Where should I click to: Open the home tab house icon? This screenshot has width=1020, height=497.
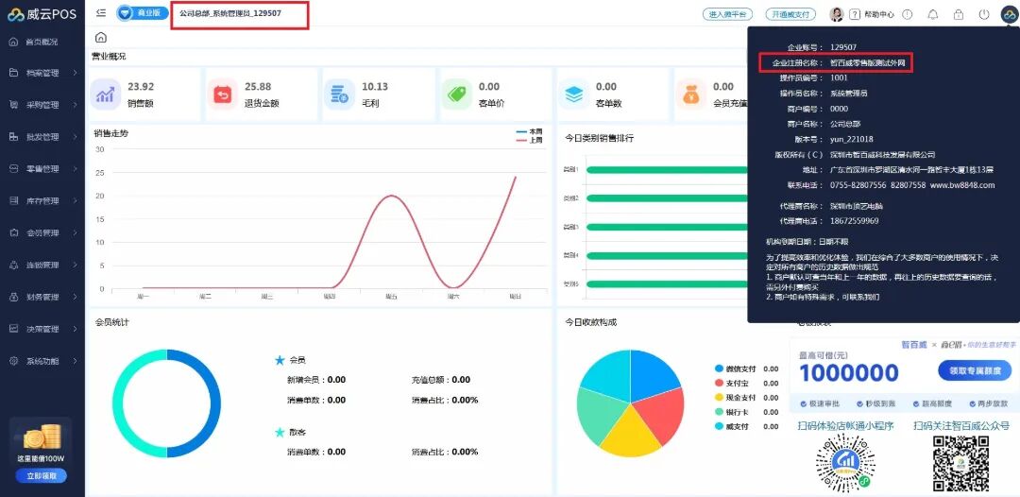(101, 37)
